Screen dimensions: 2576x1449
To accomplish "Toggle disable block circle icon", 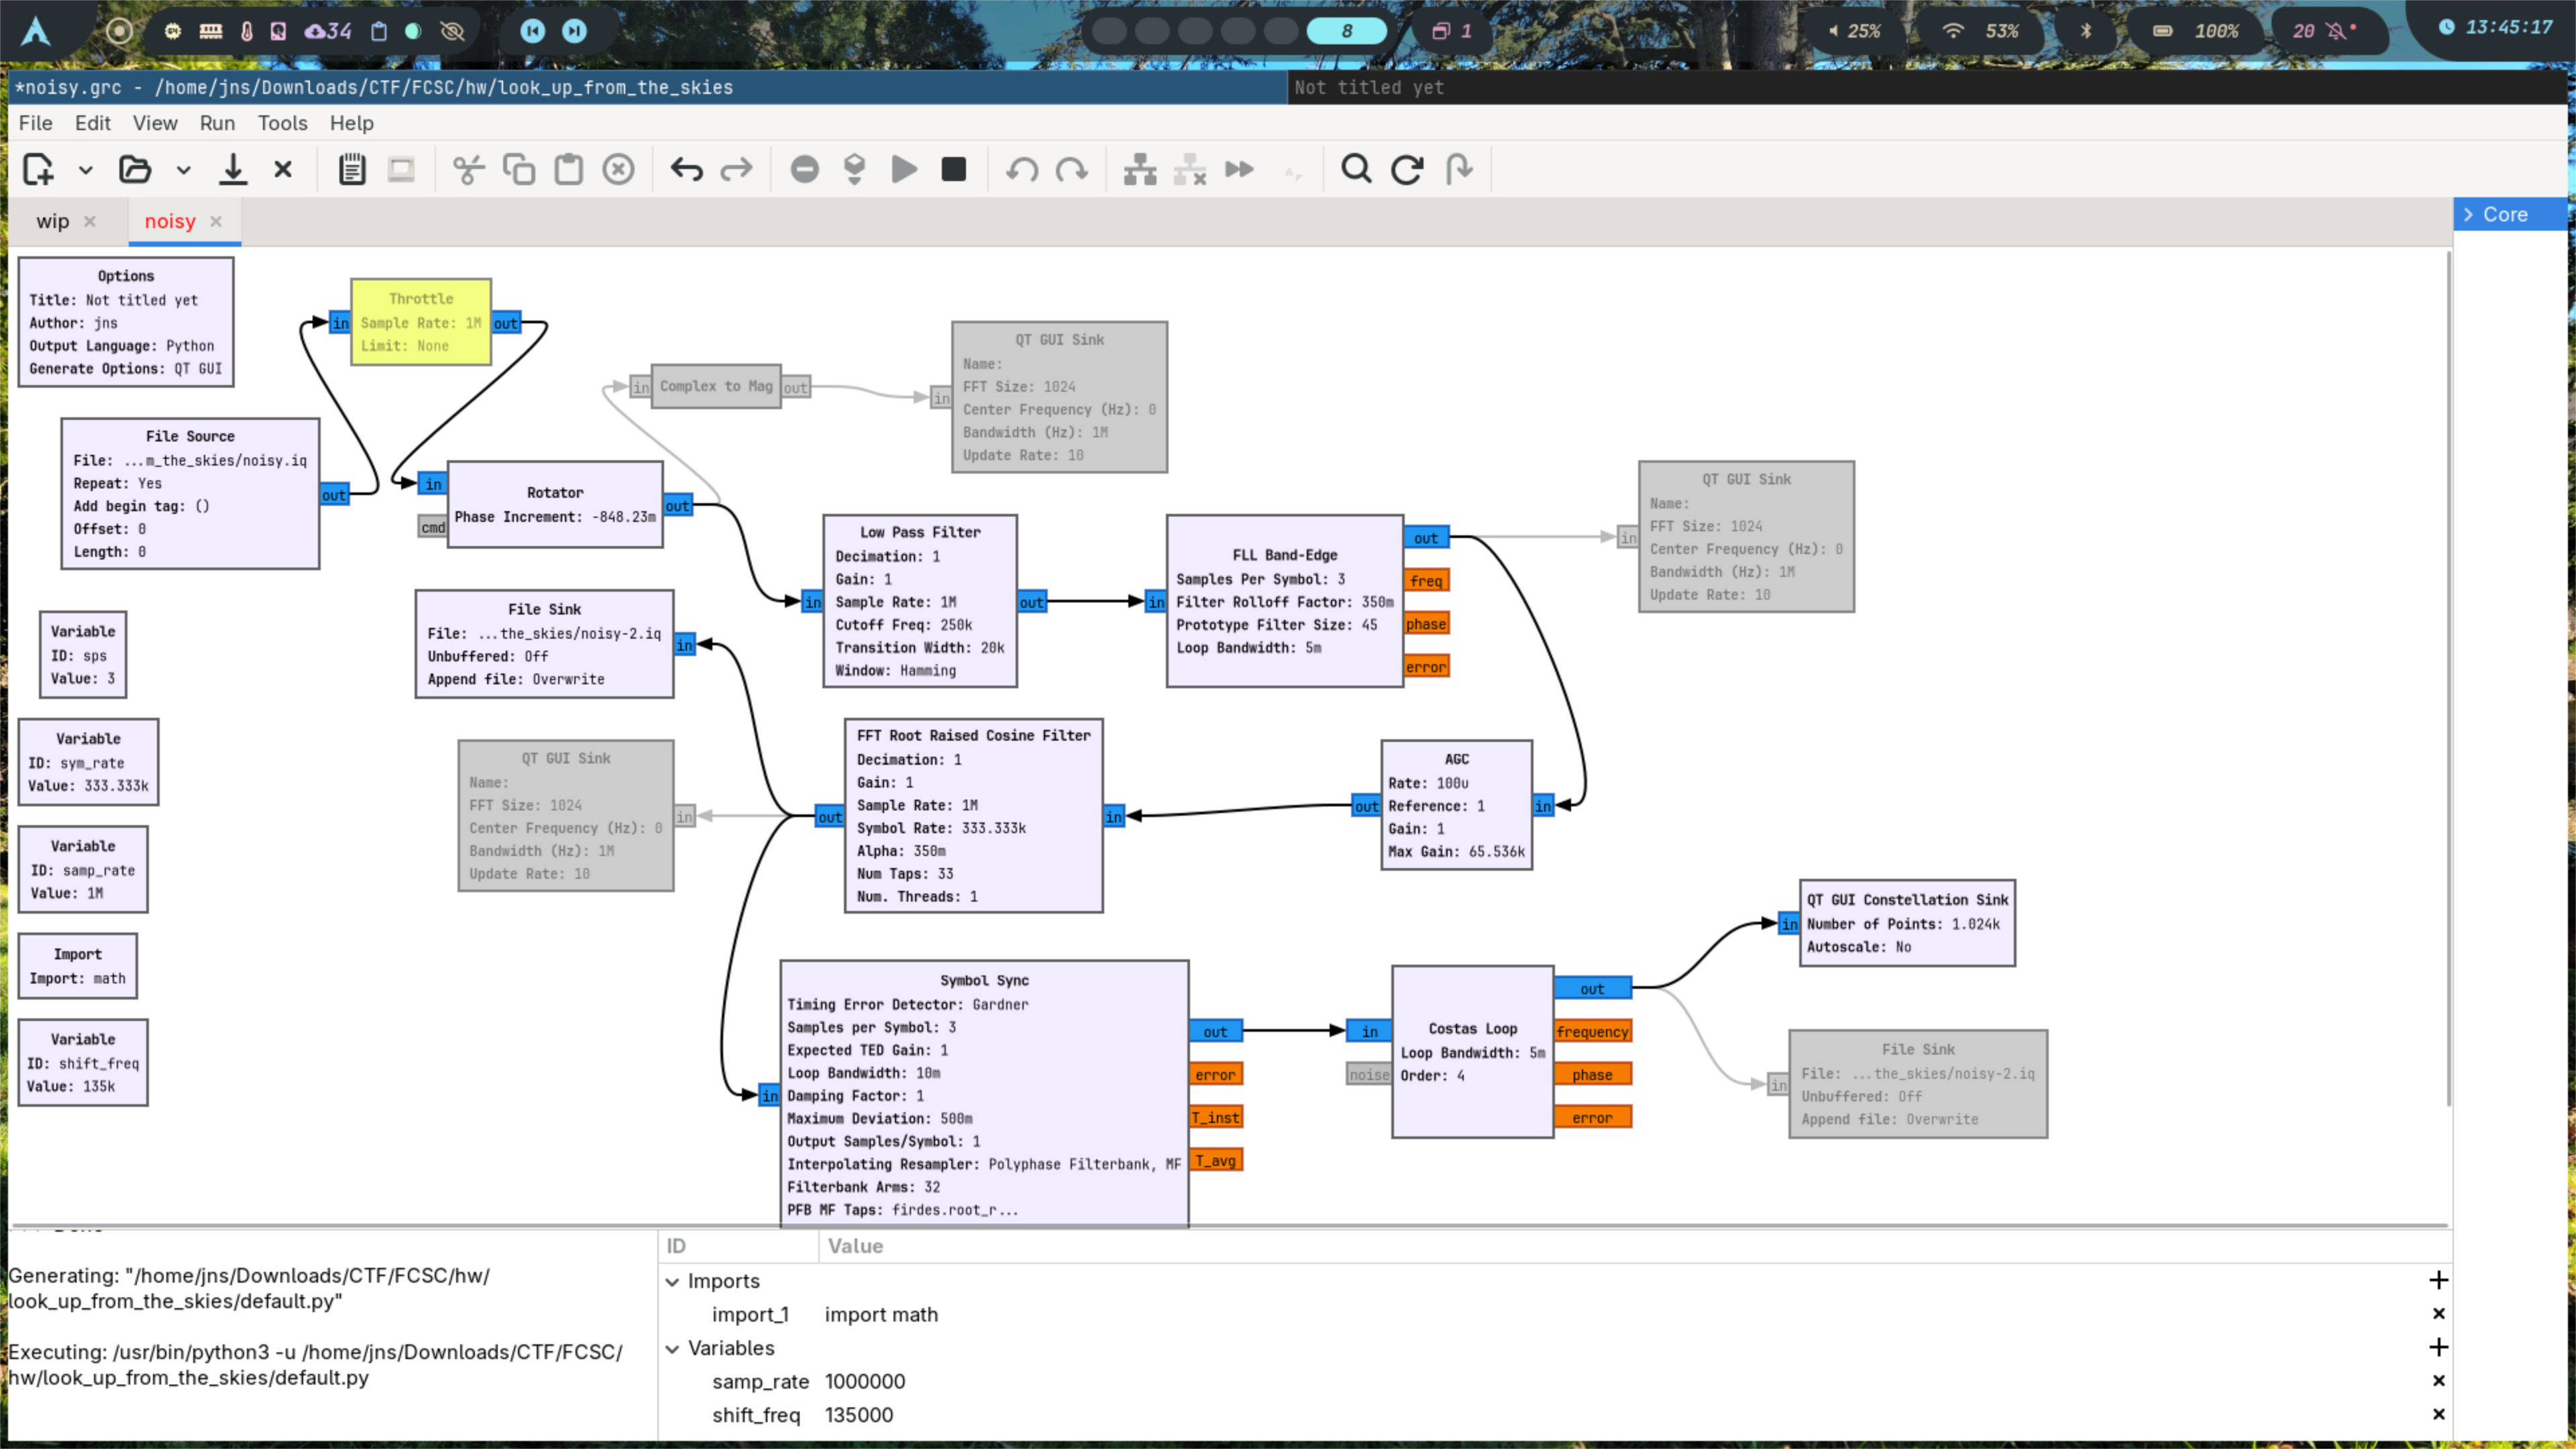I will pos(804,170).
